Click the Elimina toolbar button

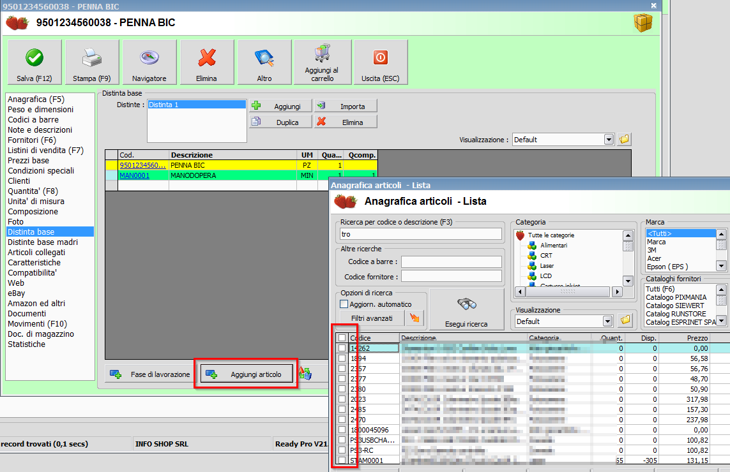pyautogui.click(x=207, y=63)
